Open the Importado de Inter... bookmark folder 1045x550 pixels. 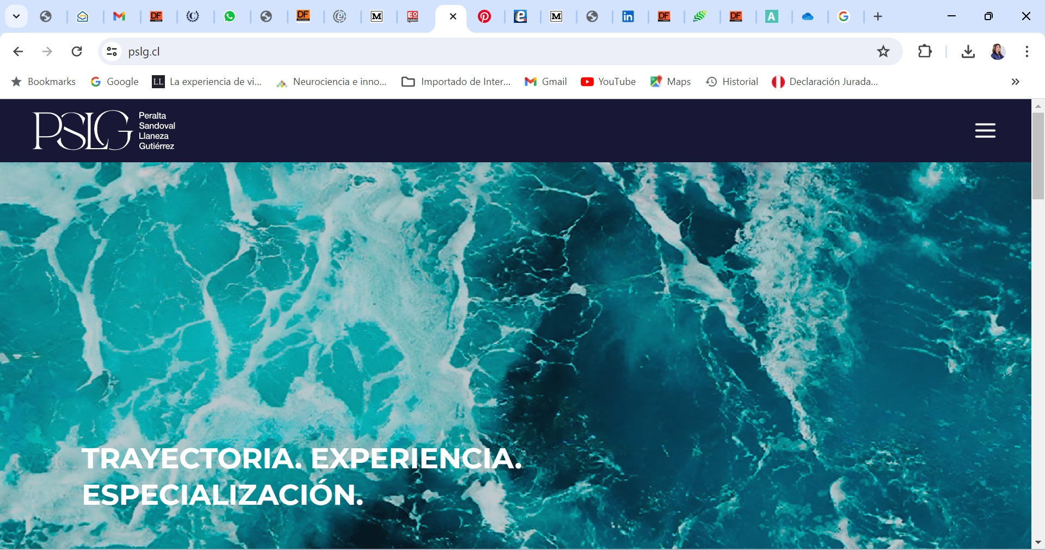(456, 82)
